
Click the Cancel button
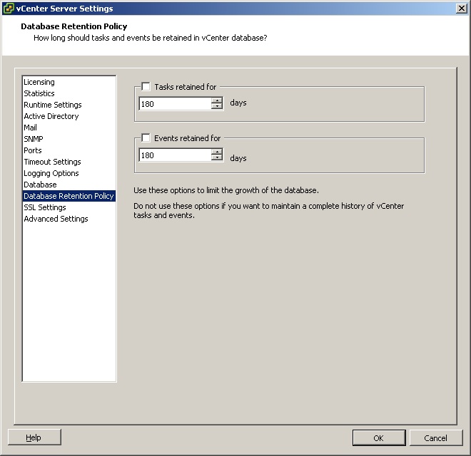(x=436, y=438)
